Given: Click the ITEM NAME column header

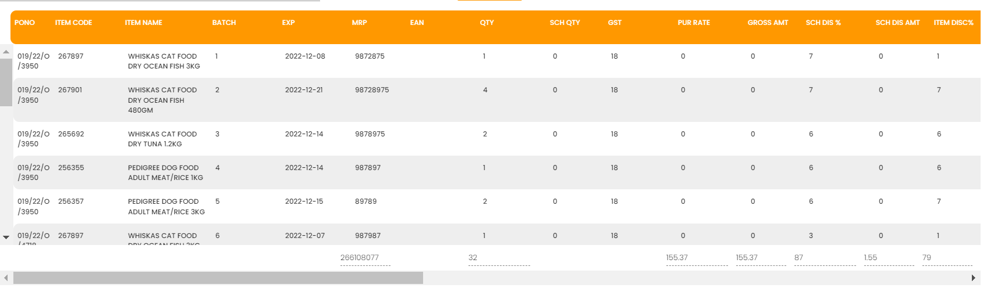Looking at the screenshot, I should [x=144, y=23].
